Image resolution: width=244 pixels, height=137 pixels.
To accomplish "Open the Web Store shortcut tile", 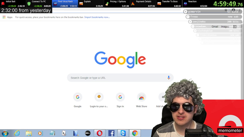I will [x=141, y=100].
